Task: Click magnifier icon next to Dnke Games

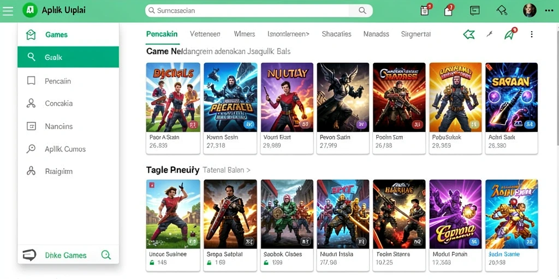Action: pyautogui.click(x=106, y=255)
